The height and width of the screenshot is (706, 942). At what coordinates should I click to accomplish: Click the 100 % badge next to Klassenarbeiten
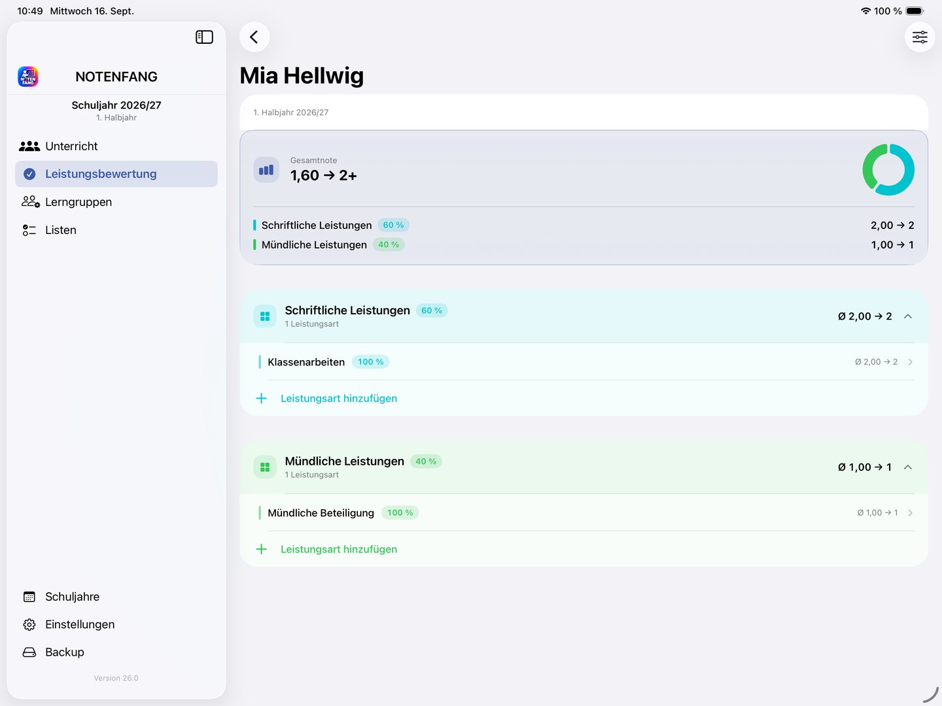click(371, 362)
